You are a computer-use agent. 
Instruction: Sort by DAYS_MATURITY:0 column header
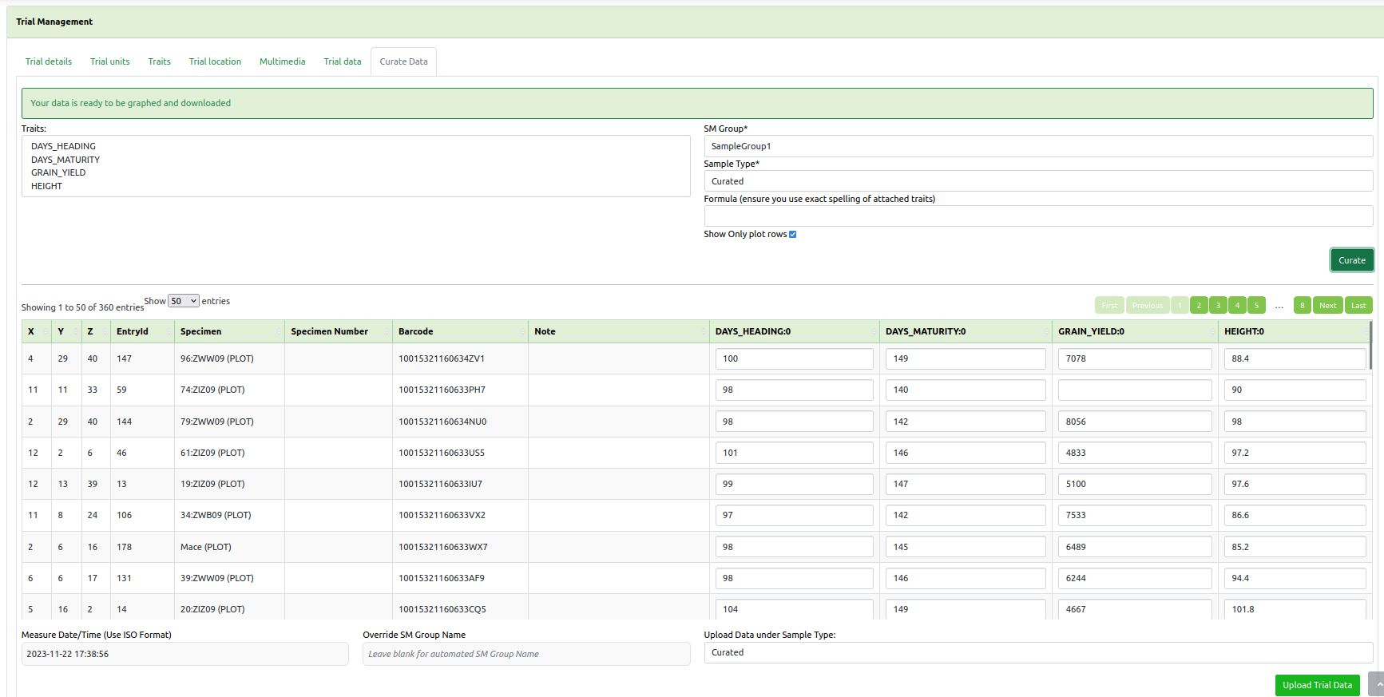[965, 331]
